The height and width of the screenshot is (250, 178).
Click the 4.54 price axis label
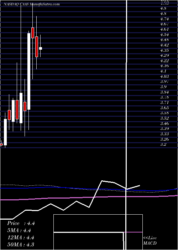164,35
